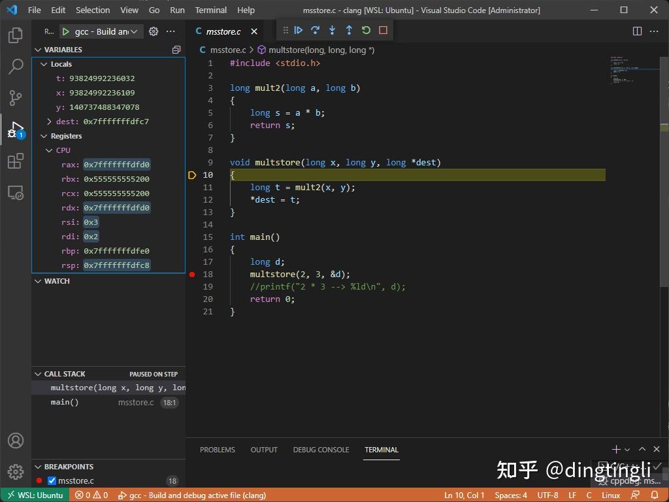Click the Continue button in debug toolbar

pos(299,30)
